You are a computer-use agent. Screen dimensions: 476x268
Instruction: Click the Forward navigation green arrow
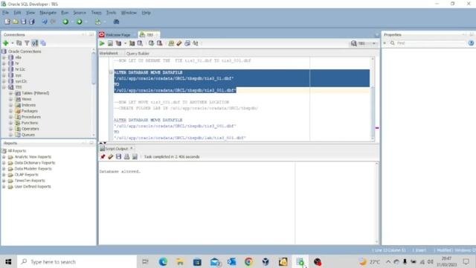tap(80, 22)
